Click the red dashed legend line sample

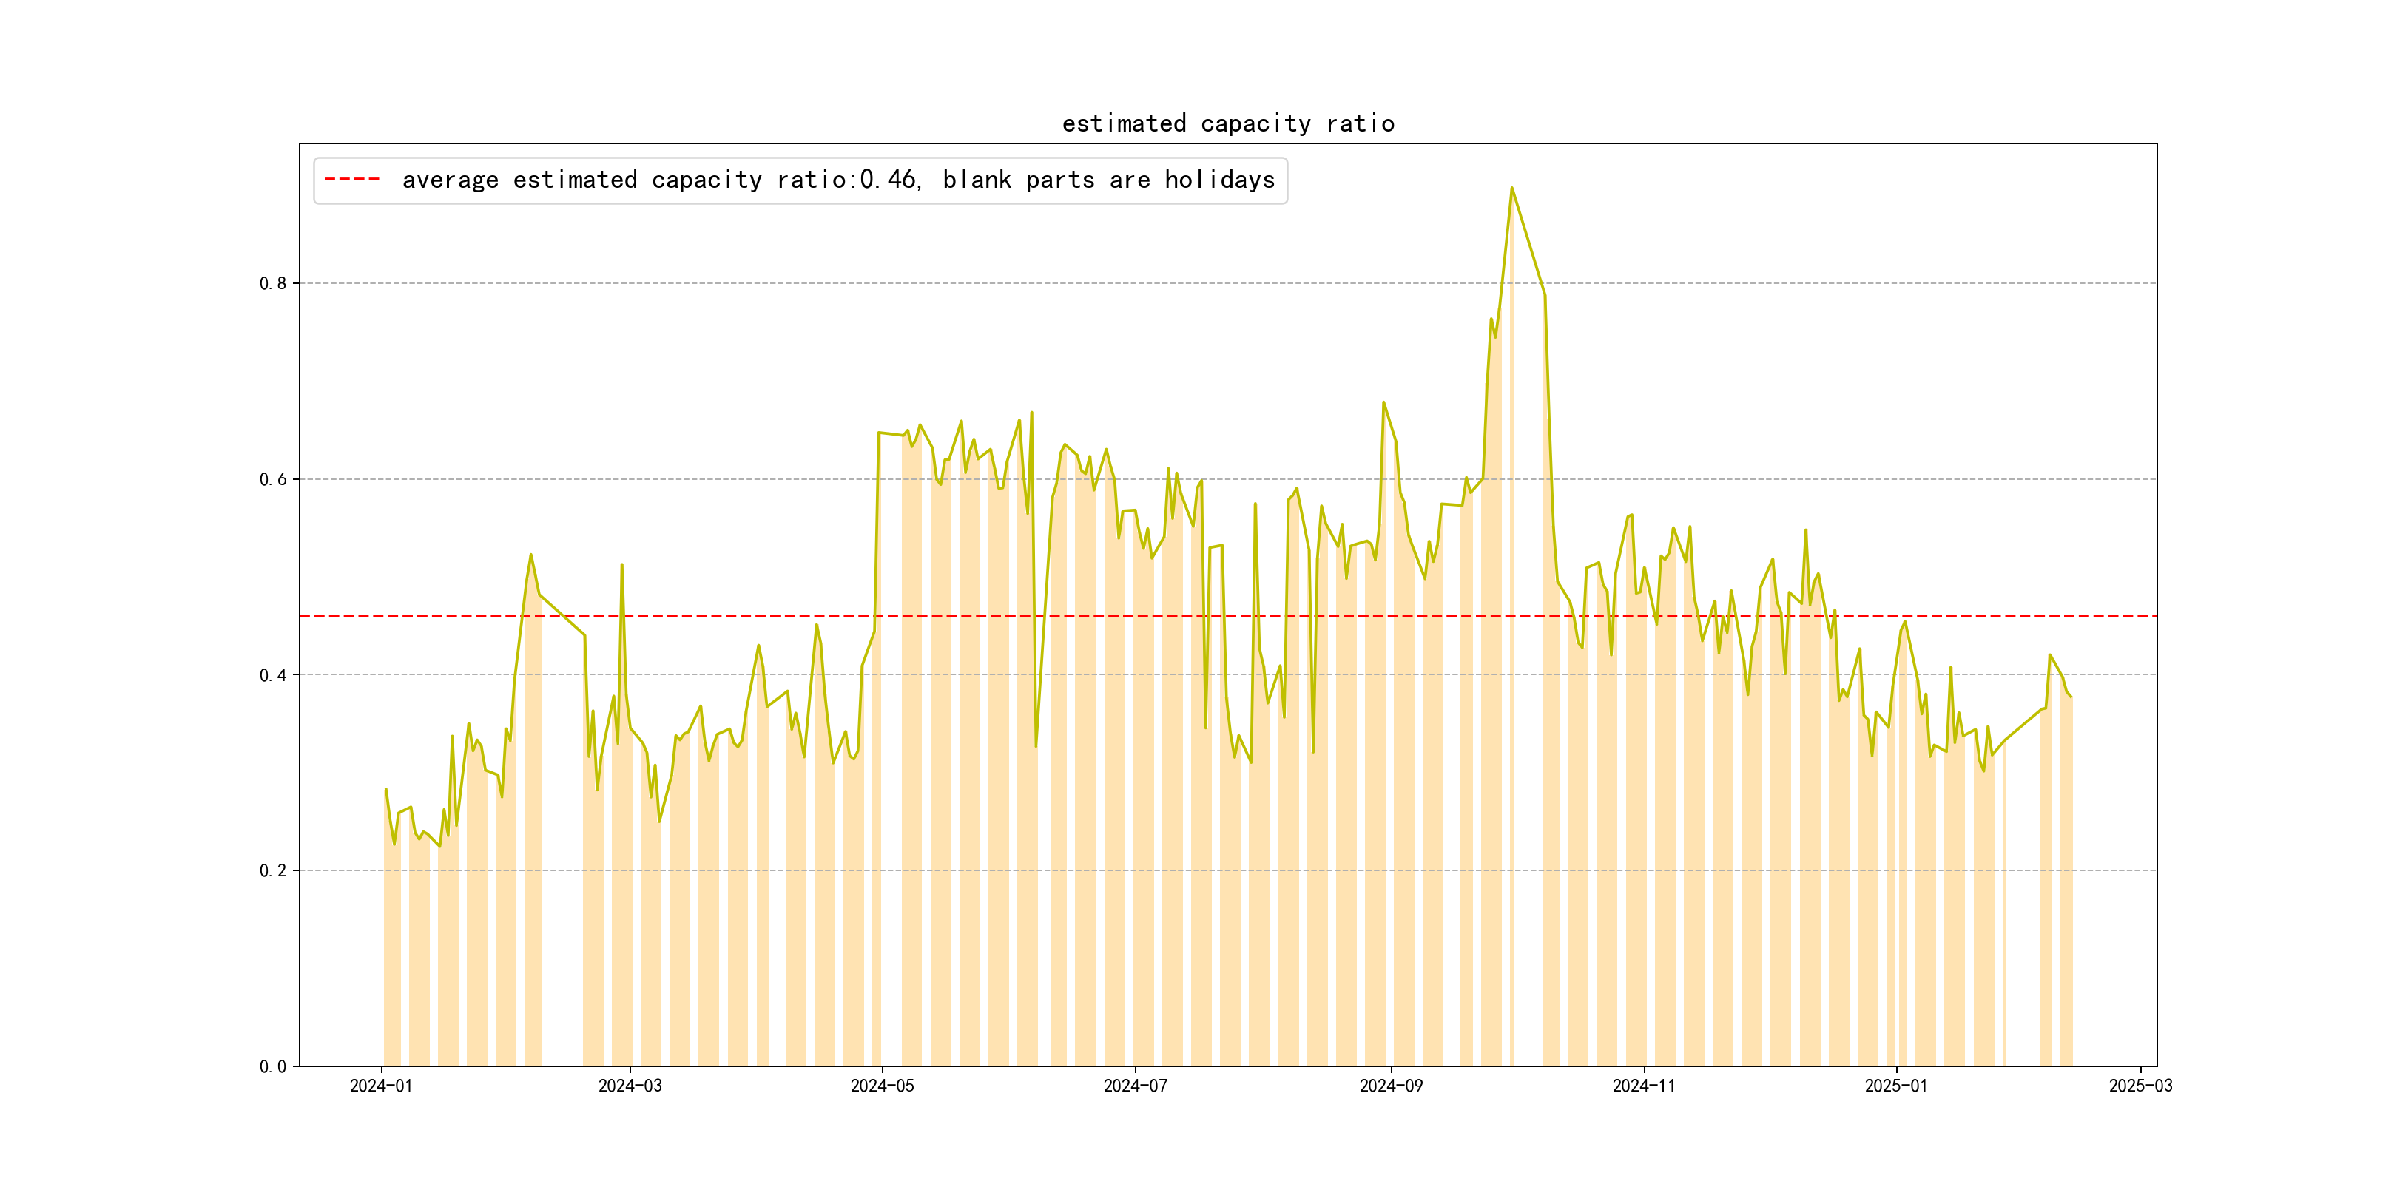coord(351,180)
